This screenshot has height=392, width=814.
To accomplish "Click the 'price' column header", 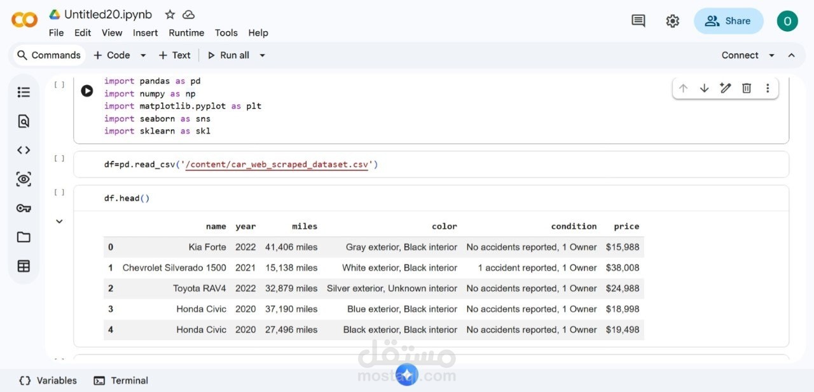I will click(626, 226).
